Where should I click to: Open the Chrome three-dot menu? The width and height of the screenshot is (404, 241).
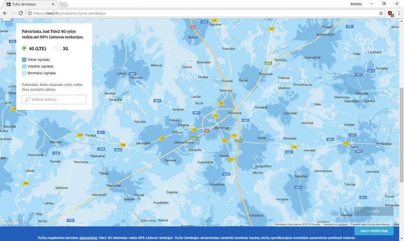[x=399, y=13]
